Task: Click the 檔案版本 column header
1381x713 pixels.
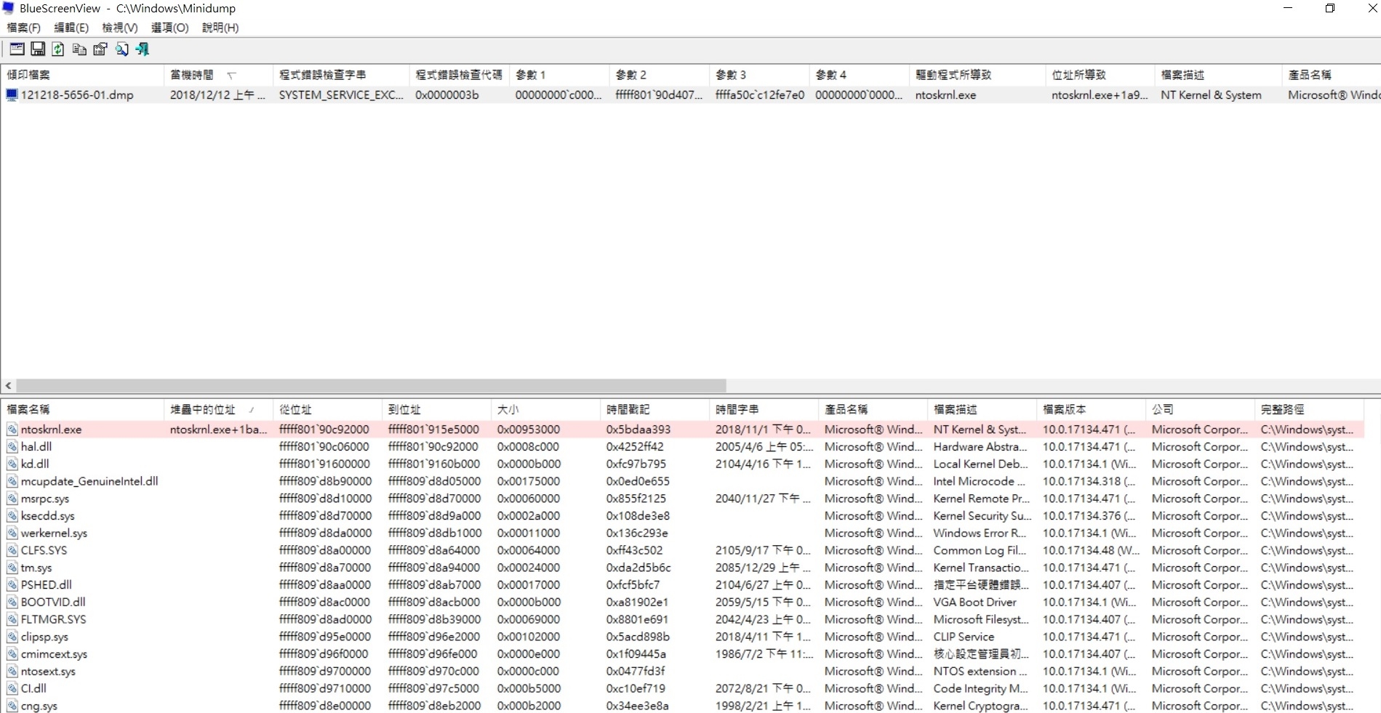Action: [1091, 409]
